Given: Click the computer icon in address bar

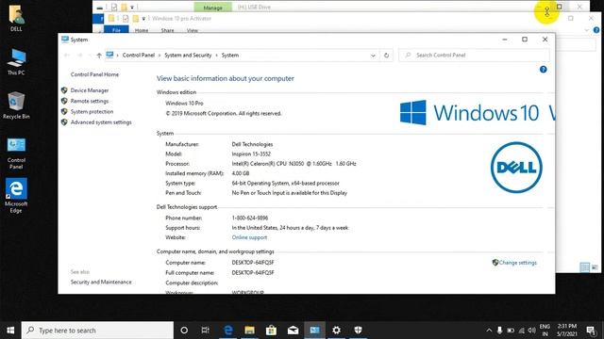Looking at the screenshot, I should [109, 55].
